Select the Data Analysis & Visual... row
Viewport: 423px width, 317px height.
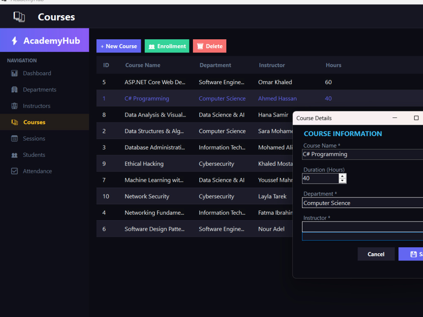coord(195,115)
